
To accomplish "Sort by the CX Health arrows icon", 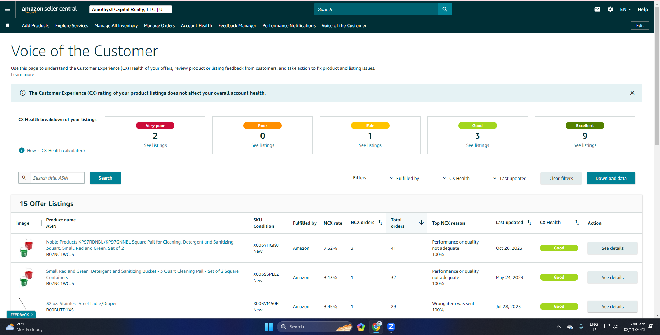I will pos(577,223).
